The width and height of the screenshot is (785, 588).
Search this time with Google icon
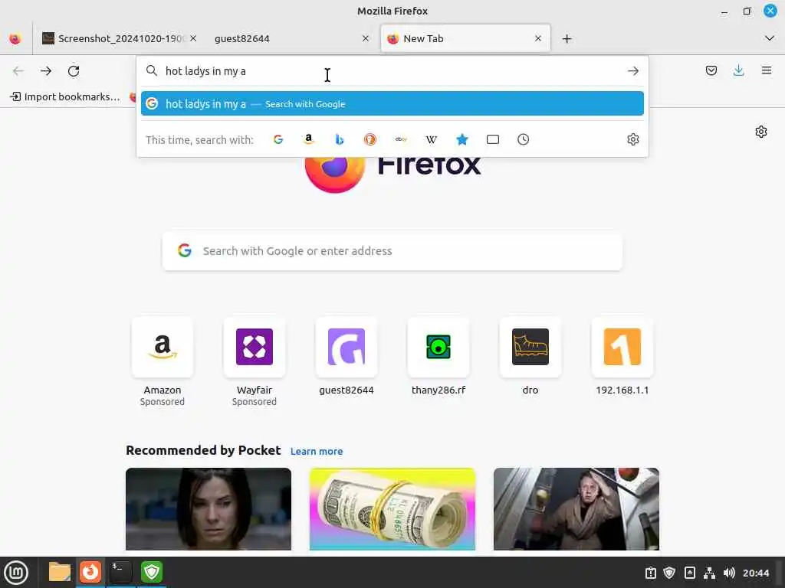(x=278, y=139)
